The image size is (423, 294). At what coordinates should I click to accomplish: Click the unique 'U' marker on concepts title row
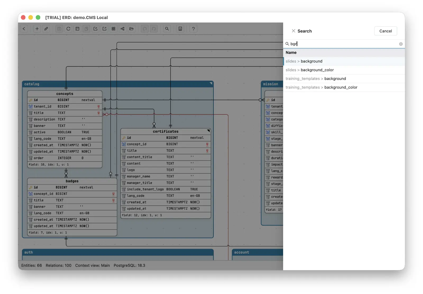click(99, 113)
